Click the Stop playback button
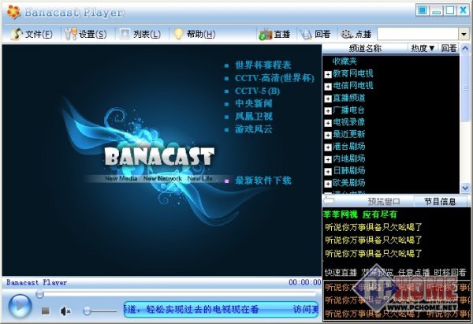Image resolution: width=473 pixels, height=324 pixels. 46,311
